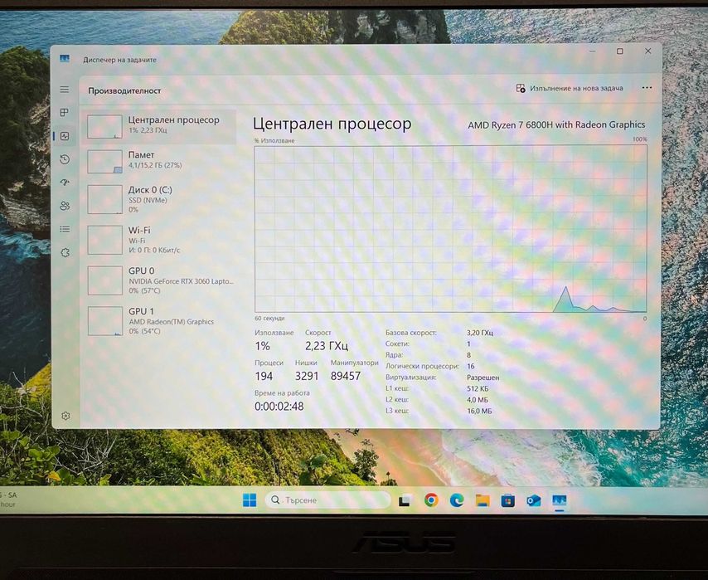The image size is (708, 580).
Task: Click Изпълнение на нова задача button
Action: tap(570, 88)
